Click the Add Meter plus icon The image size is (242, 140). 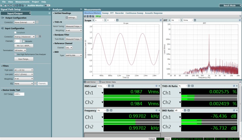click(85, 82)
